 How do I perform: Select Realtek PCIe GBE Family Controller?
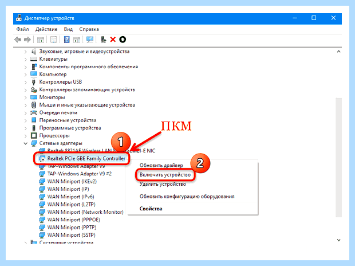click(x=86, y=159)
